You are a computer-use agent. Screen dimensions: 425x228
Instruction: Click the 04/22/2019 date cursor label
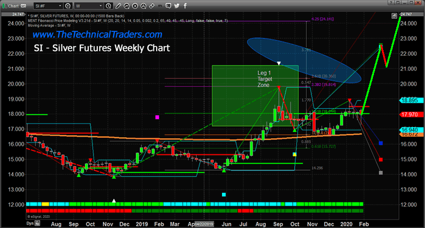pyautogui.click(x=204, y=224)
